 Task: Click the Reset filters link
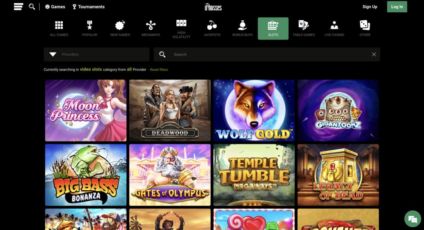pyautogui.click(x=159, y=69)
